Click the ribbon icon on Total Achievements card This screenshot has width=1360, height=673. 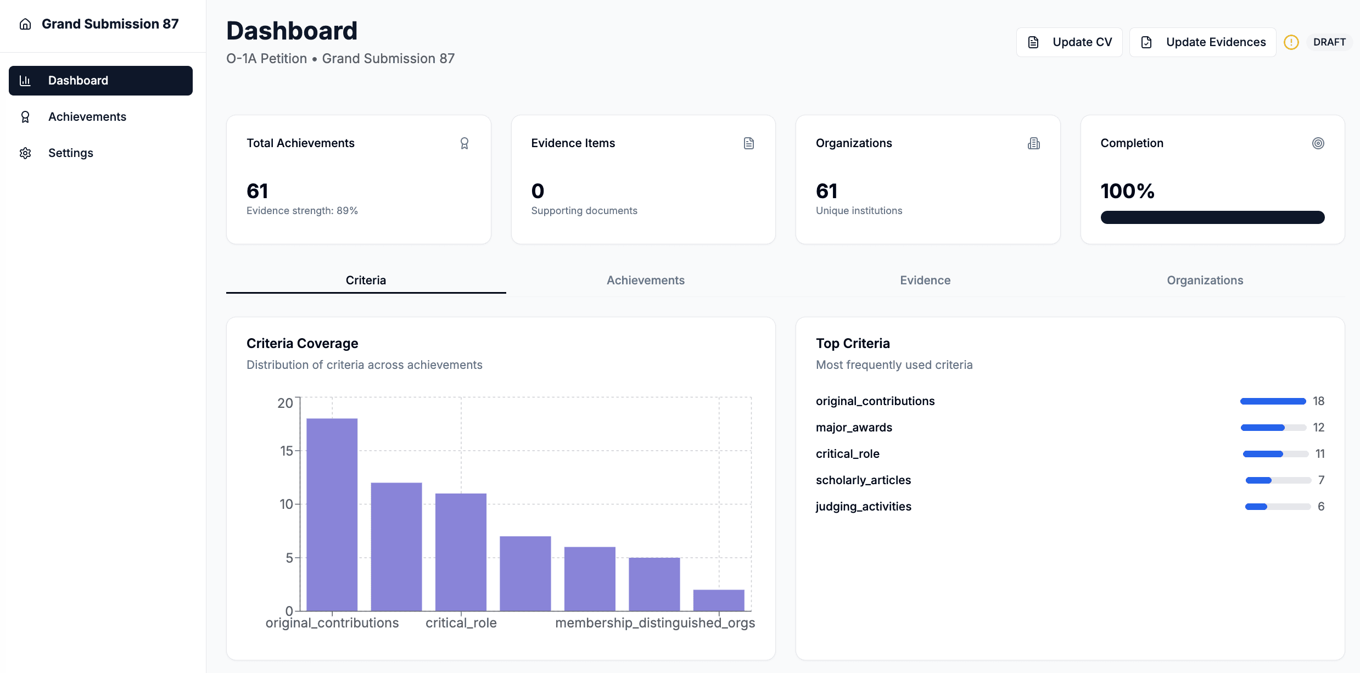(x=464, y=143)
